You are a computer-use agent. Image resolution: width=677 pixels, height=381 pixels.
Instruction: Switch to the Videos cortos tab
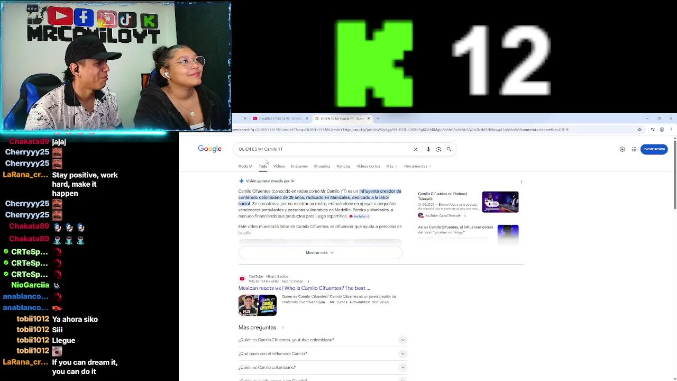[368, 166]
